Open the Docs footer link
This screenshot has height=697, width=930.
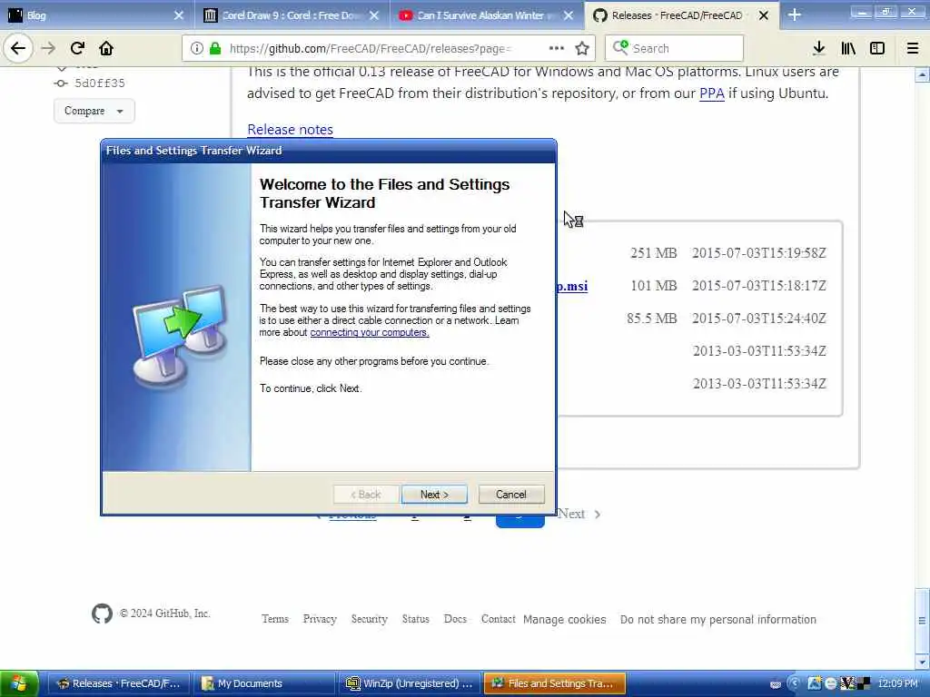pyautogui.click(x=456, y=619)
